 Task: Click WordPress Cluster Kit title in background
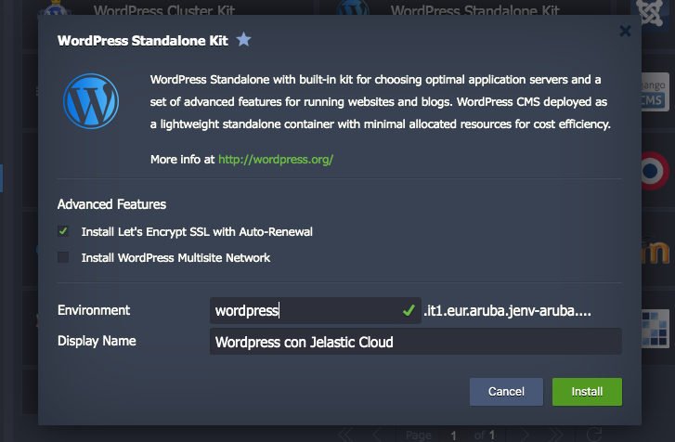[164, 10]
